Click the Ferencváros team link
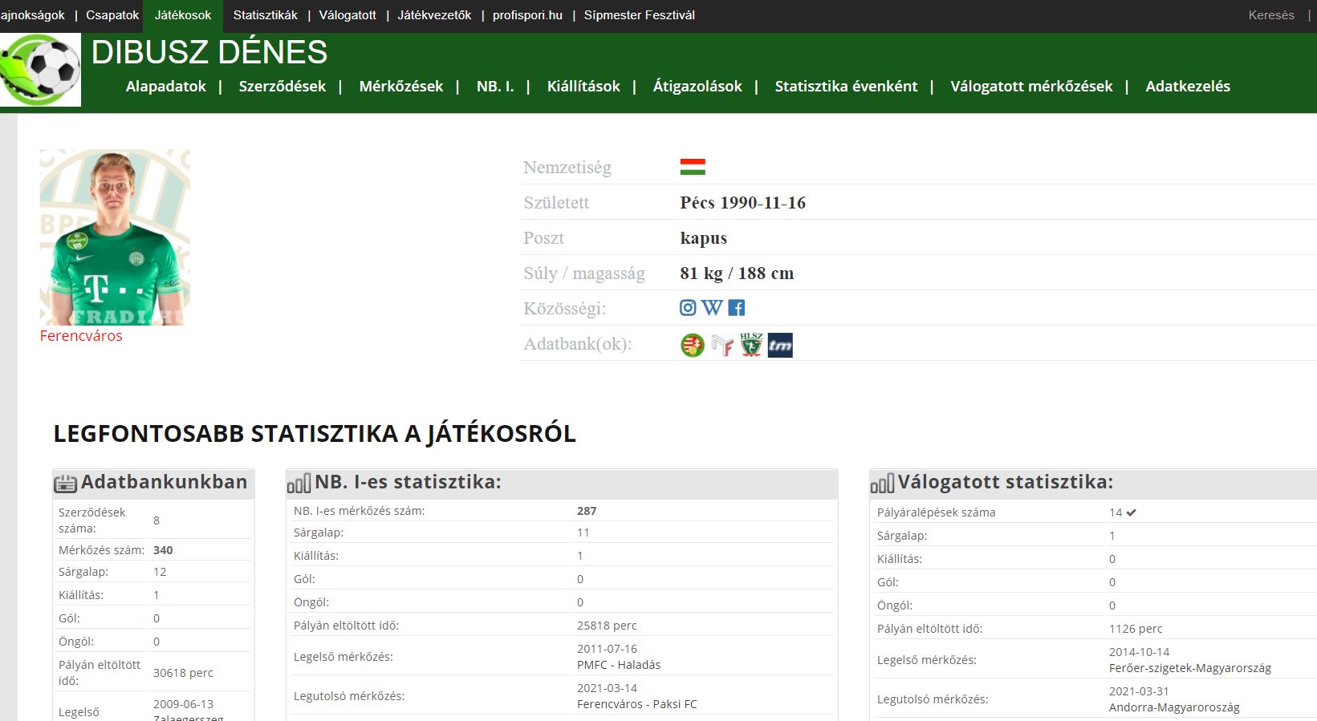 point(81,336)
